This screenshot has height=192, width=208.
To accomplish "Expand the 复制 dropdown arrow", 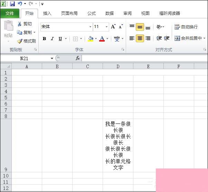I will click(34, 33).
